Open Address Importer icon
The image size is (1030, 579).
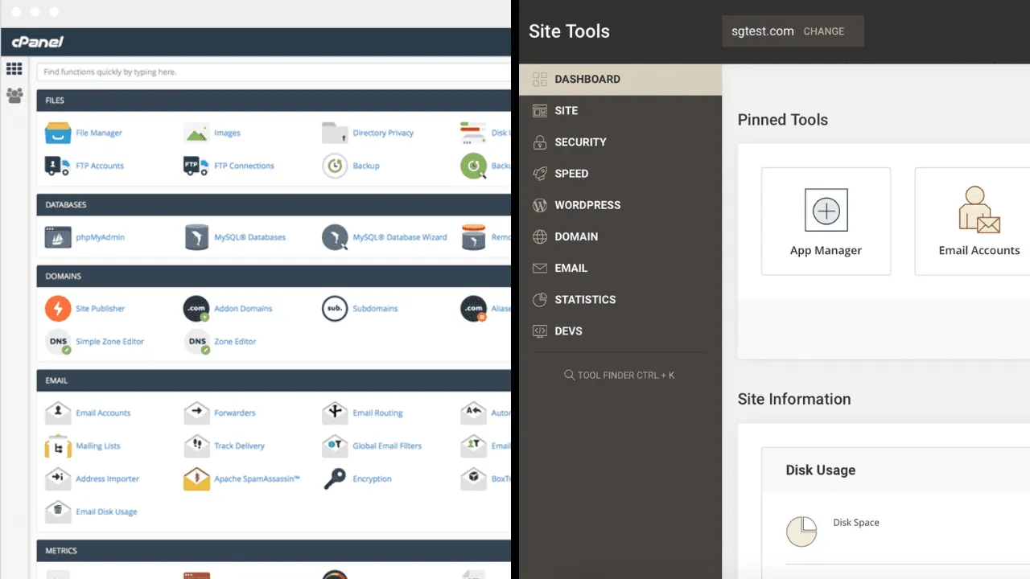tap(58, 478)
